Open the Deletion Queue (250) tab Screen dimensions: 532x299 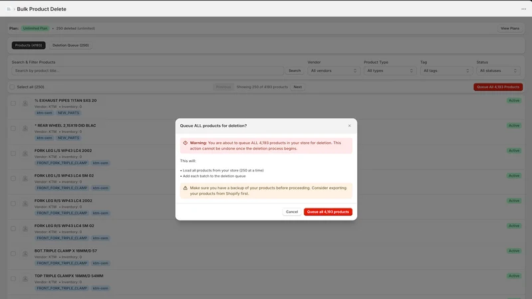pyautogui.click(x=70, y=45)
